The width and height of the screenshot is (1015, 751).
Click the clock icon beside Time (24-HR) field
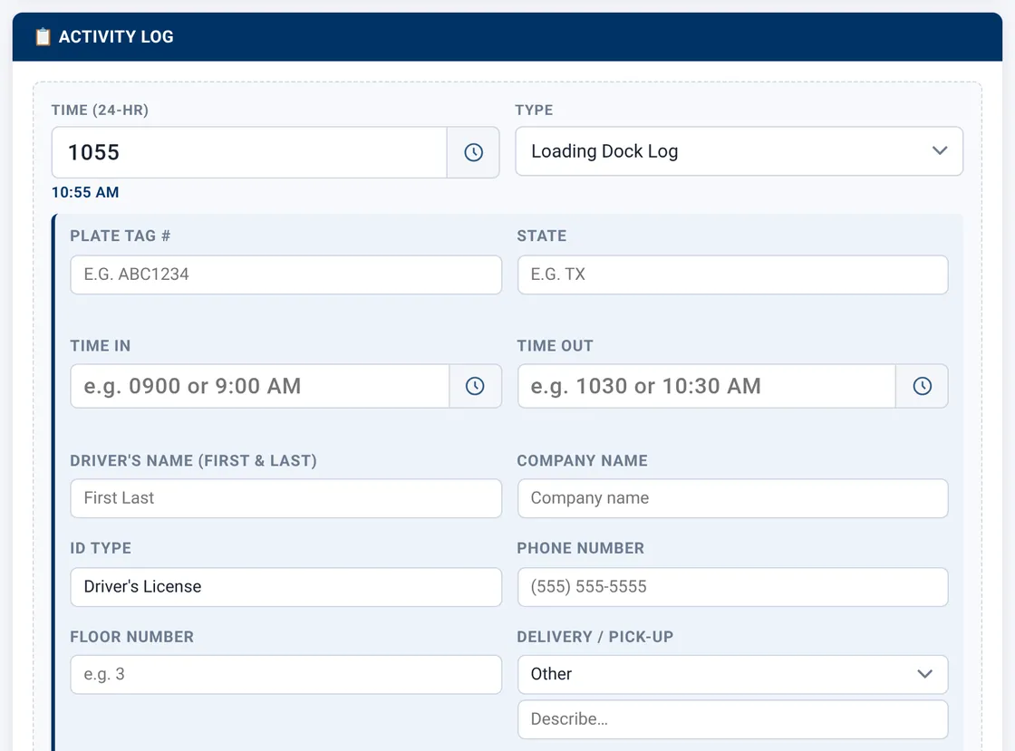(x=473, y=152)
